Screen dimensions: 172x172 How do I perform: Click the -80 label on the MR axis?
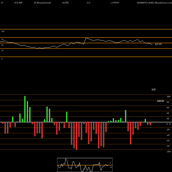168,146
